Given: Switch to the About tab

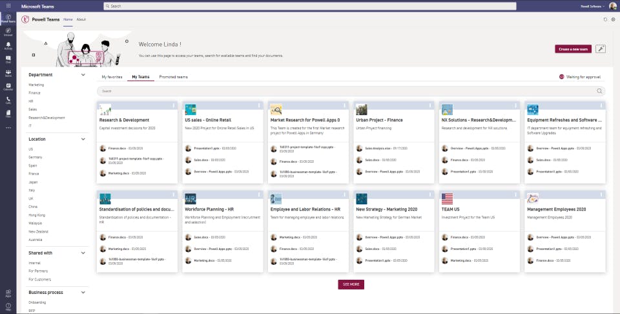Looking at the screenshot, I should (81, 19).
